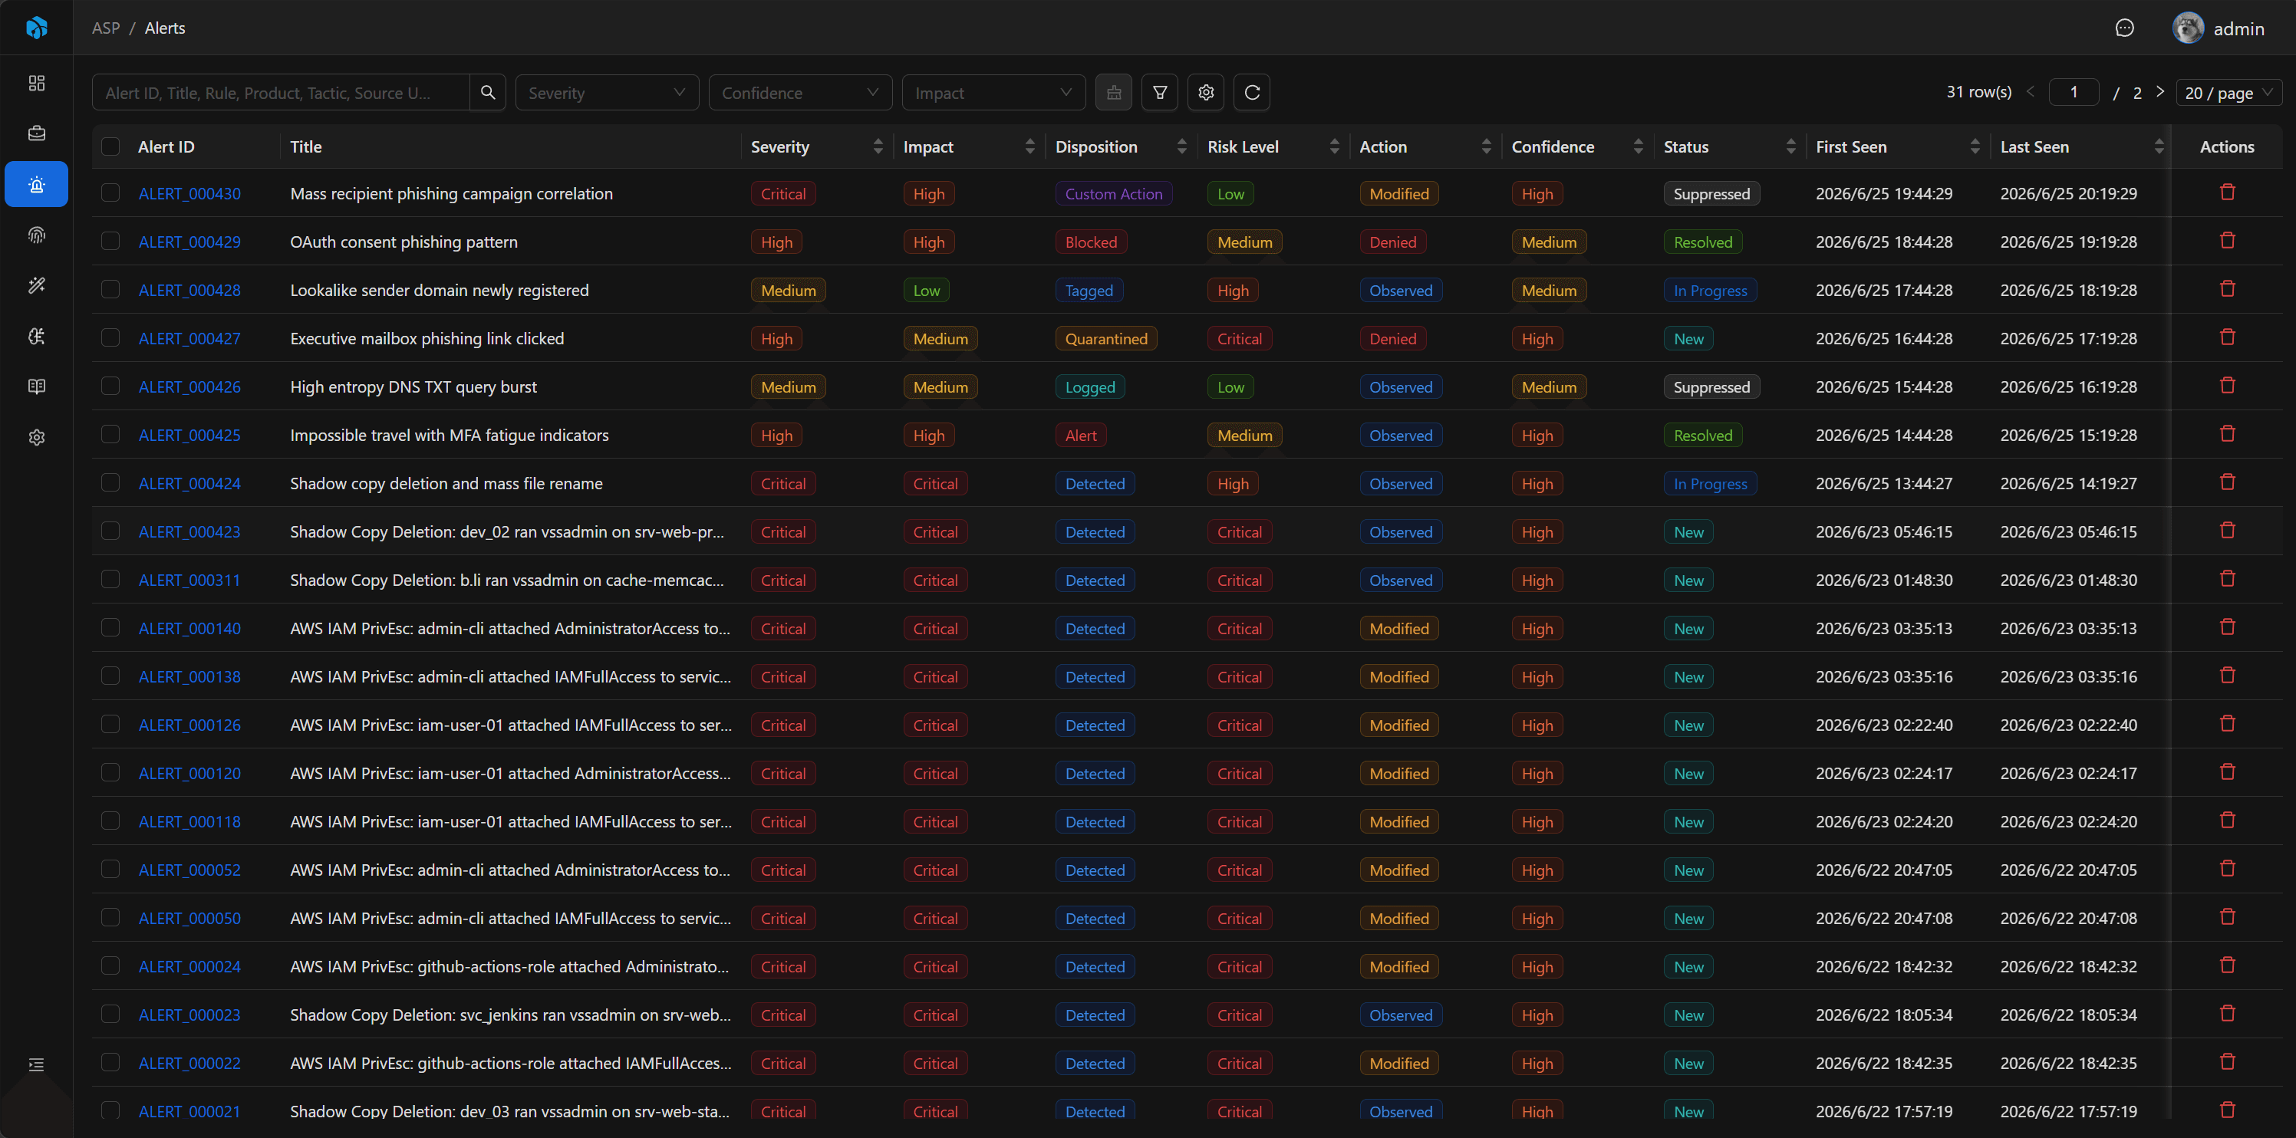The image size is (2296, 1138).
Task: Open the Severity filter dropdown
Action: 607,93
